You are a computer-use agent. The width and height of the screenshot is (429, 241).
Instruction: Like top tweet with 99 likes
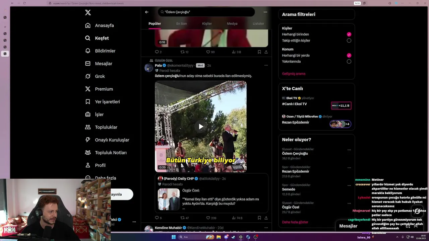pyautogui.click(x=210, y=52)
